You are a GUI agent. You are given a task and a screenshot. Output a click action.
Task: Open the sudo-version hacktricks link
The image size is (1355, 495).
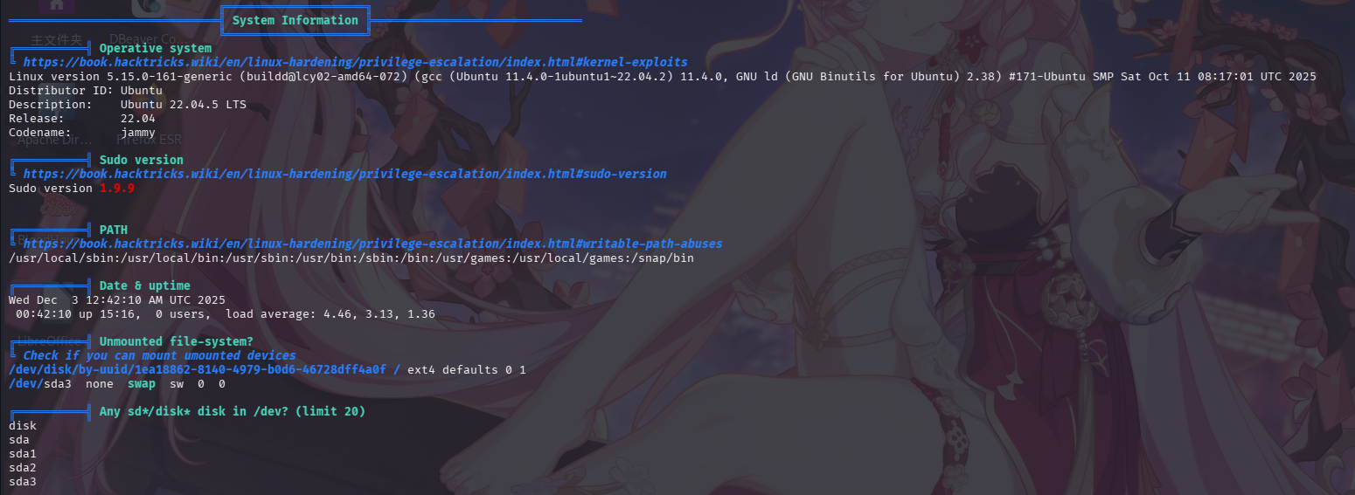point(344,175)
